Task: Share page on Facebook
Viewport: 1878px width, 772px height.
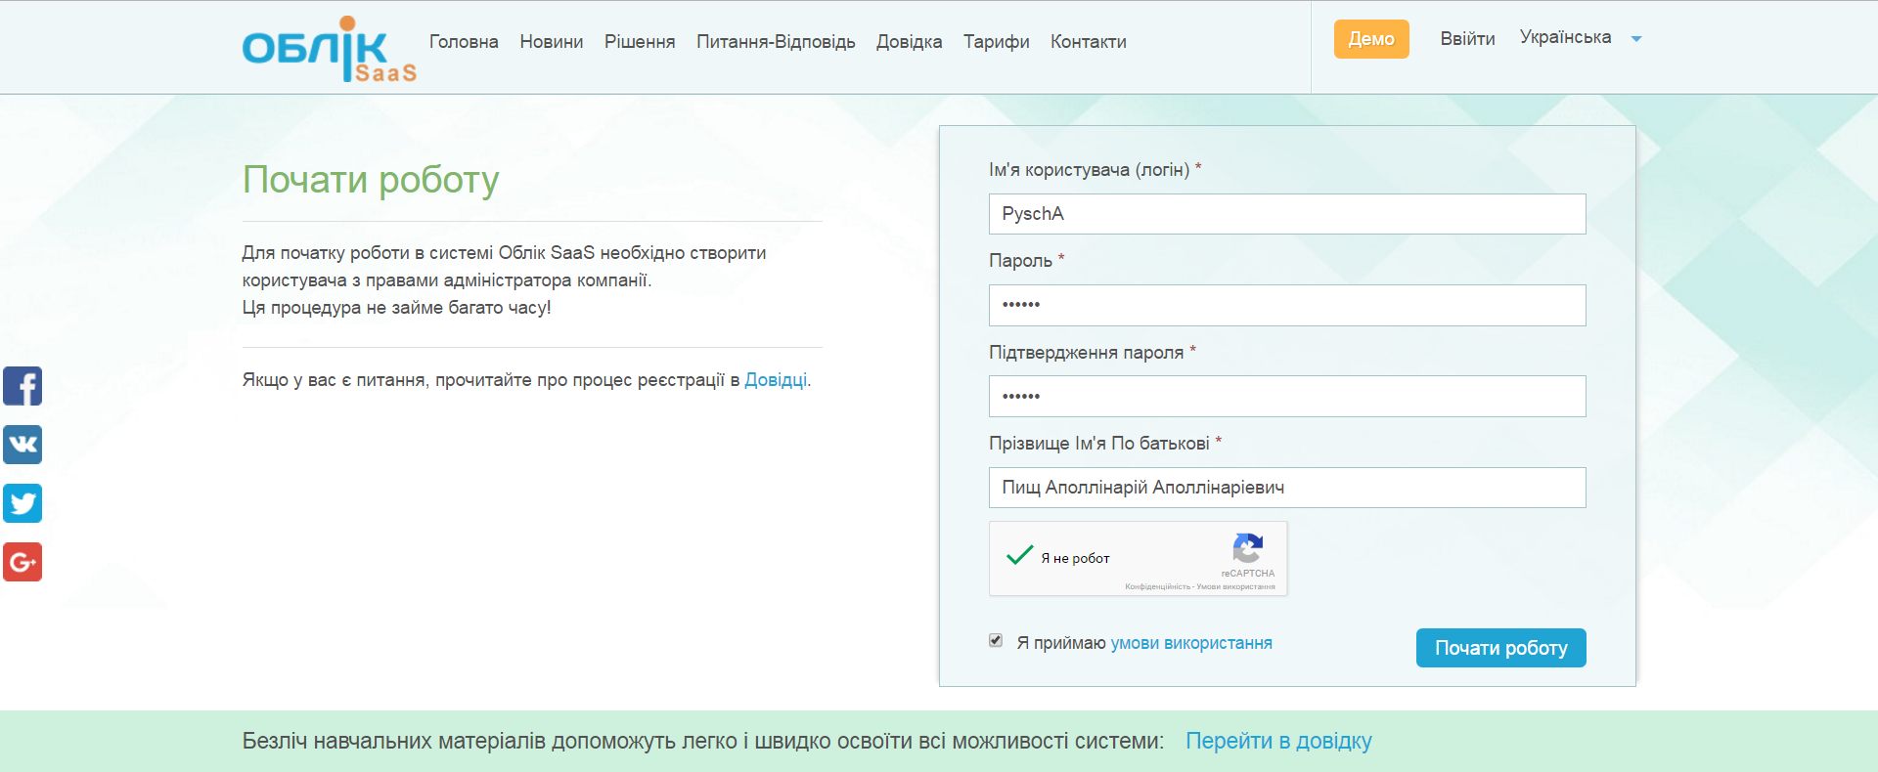Action: pos(22,386)
